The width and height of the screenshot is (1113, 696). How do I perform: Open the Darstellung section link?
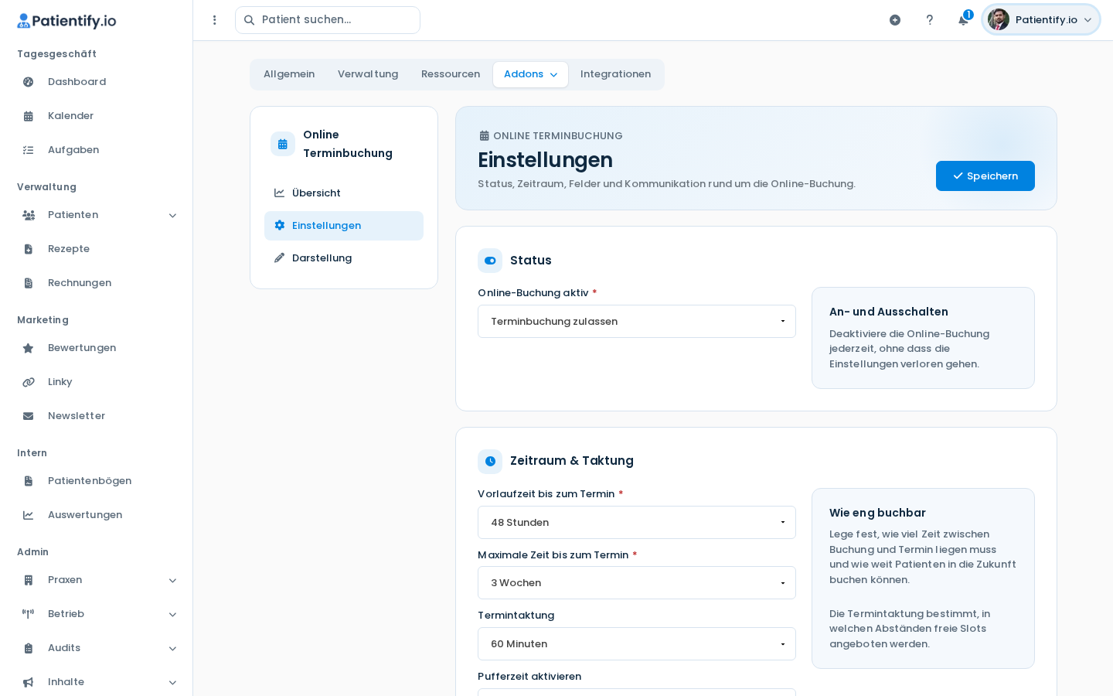click(344, 258)
